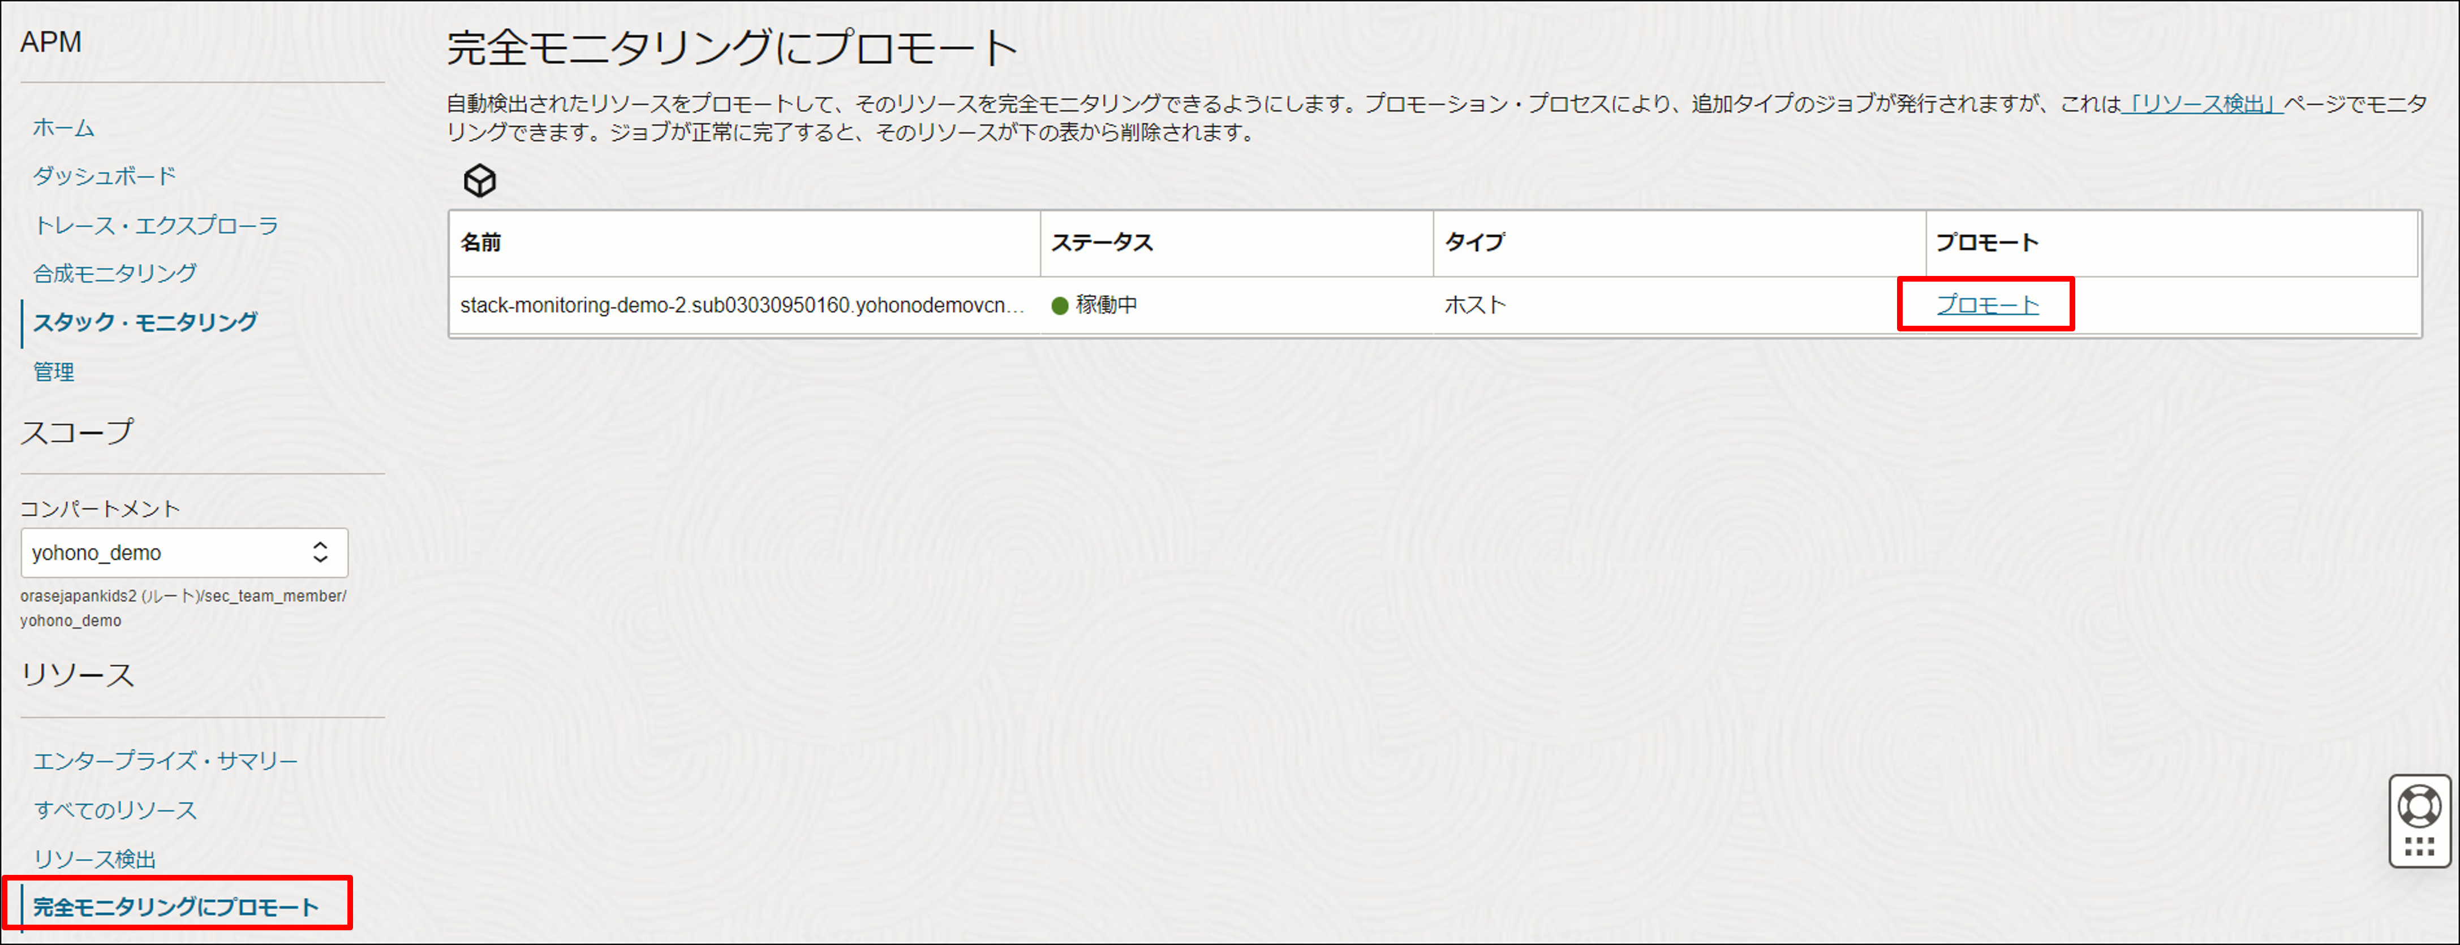This screenshot has height=945, width=2460.
Task: Go to リソース検出 in sidebar
Action: 94,859
